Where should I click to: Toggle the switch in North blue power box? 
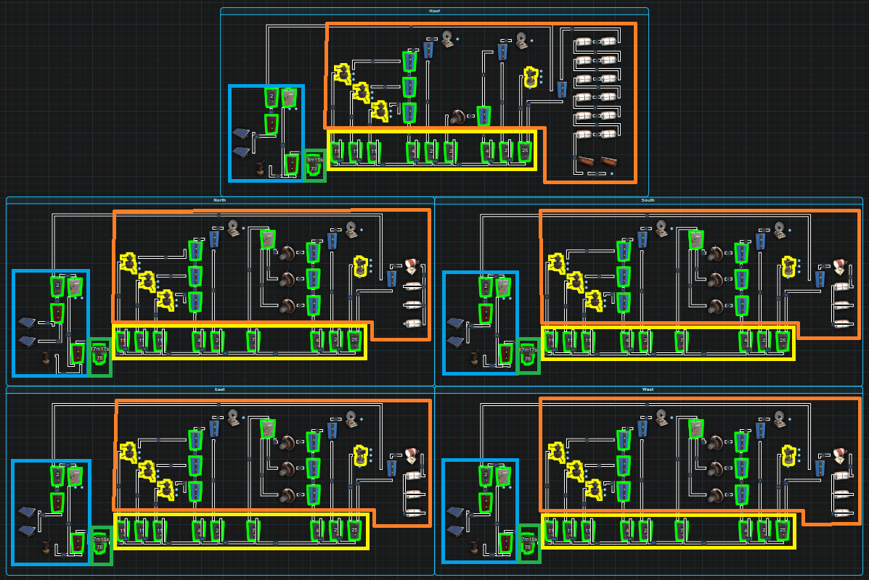coord(75,287)
